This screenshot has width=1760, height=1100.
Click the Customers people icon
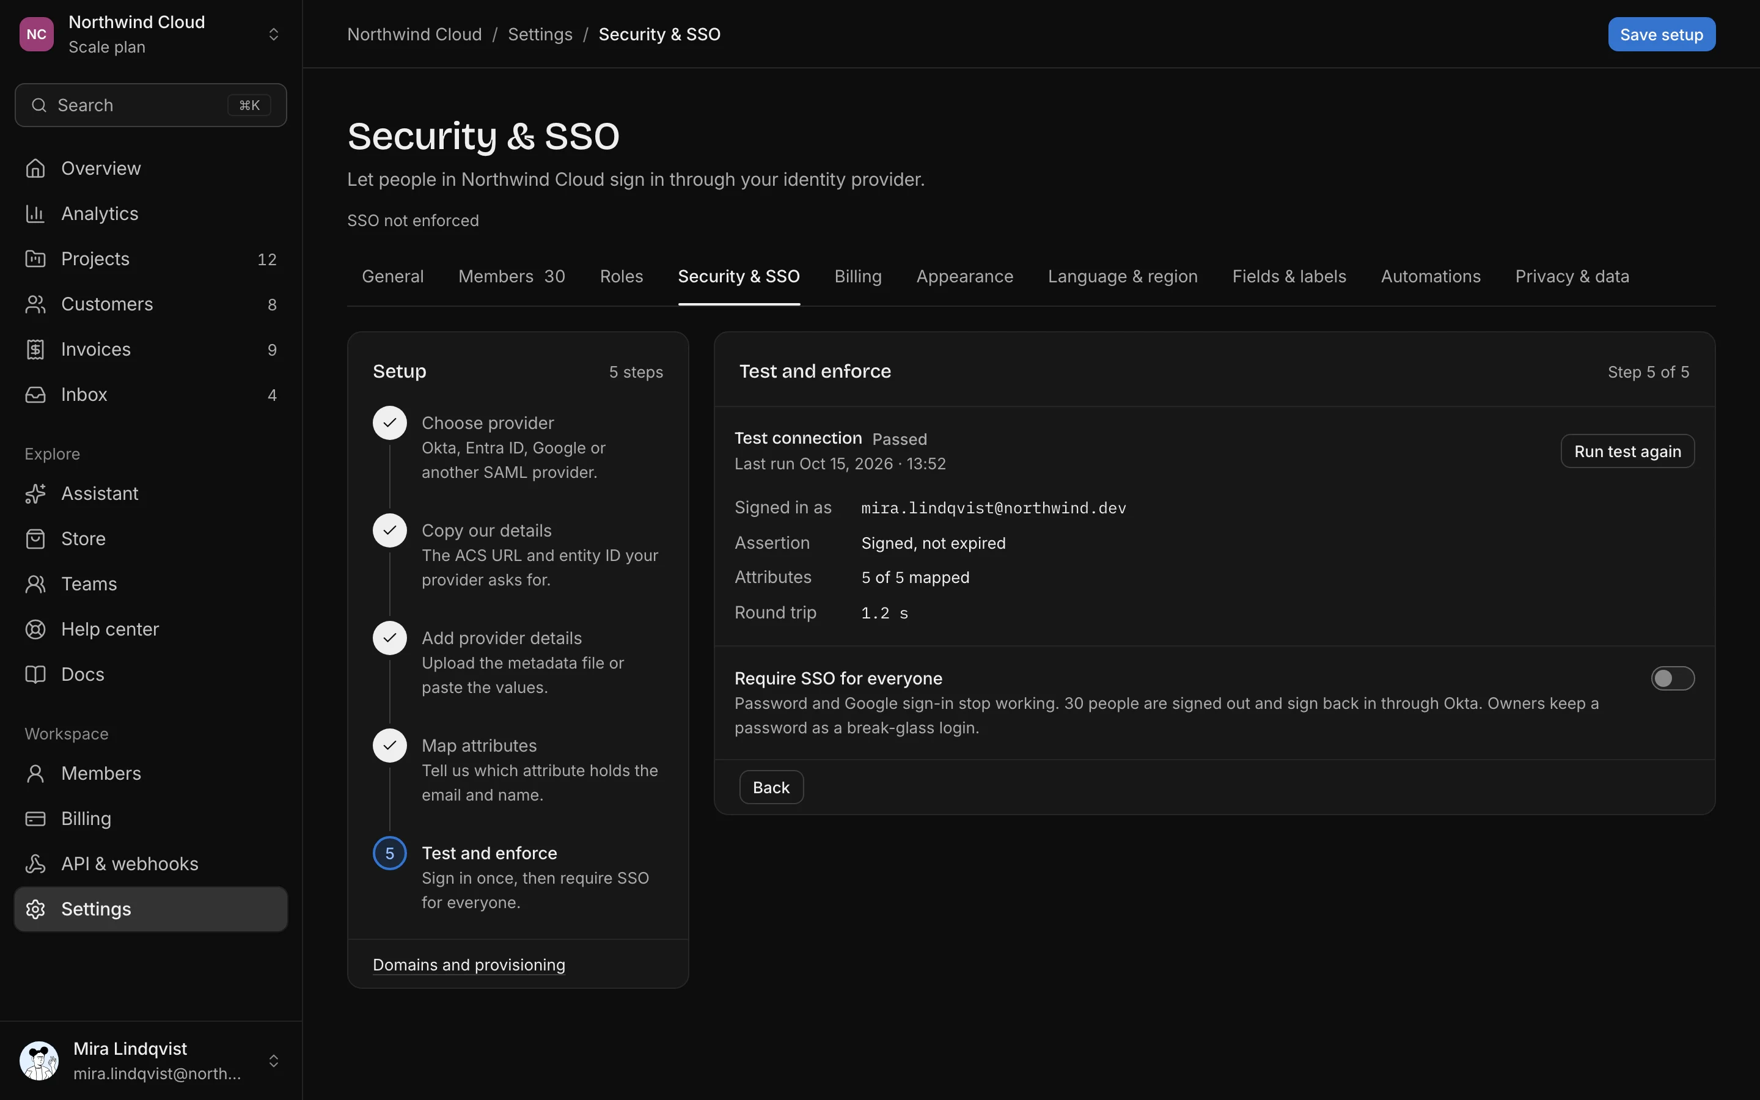(35, 304)
